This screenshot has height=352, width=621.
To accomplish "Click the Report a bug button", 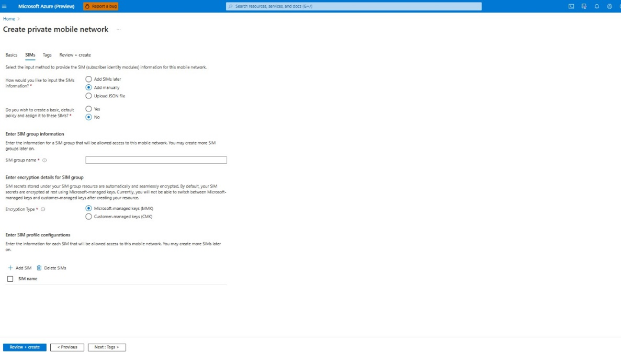I will [100, 6].
